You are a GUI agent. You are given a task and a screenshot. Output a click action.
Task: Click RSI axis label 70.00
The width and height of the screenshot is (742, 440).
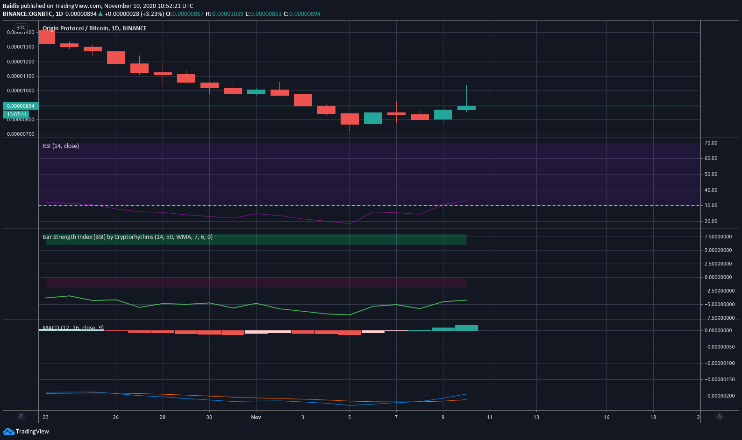(x=711, y=143)
